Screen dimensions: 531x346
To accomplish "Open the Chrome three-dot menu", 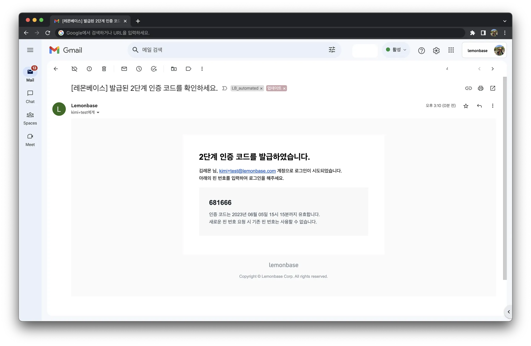I will point(505,33).
